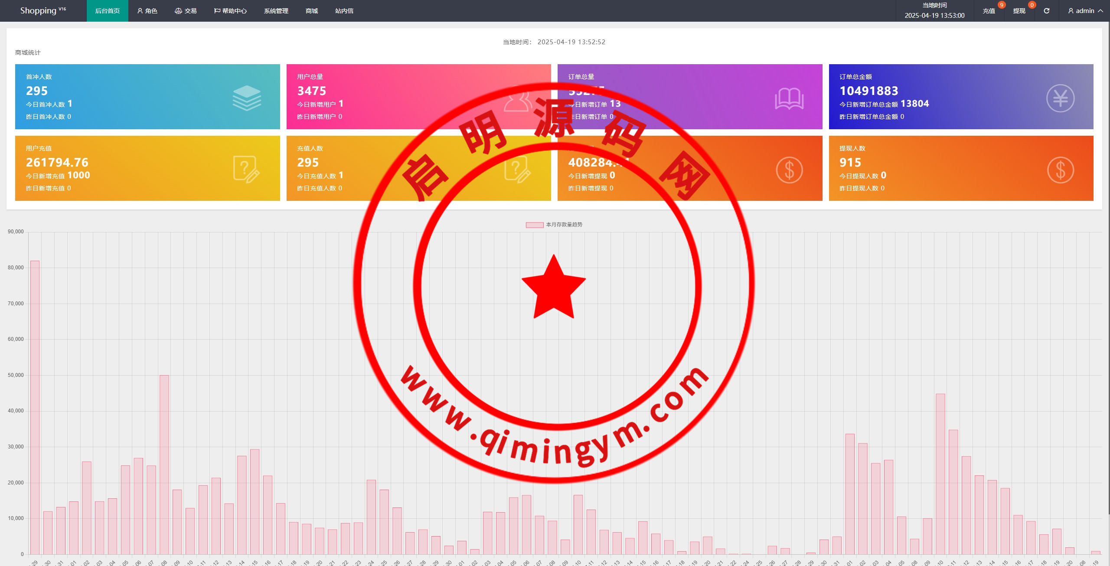Open the 系统管理 menu
The height and width of the screenshot is (566, 1110).
pos(276,11)
